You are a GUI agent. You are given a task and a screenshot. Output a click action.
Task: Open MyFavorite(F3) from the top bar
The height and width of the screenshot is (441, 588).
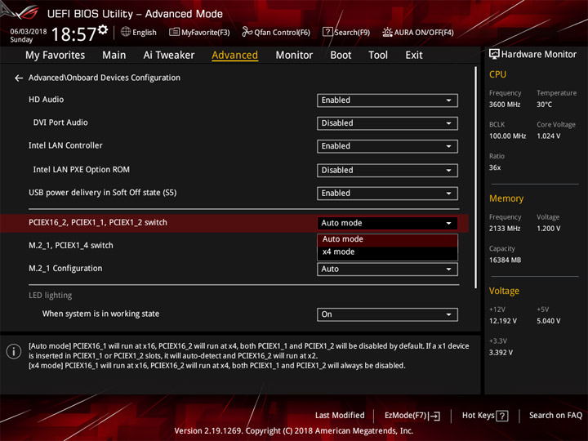[x=199, y=32]
